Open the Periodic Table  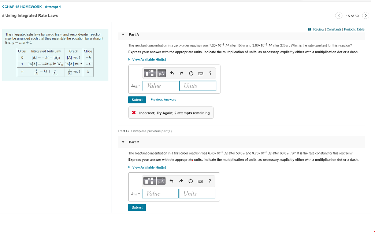(x=354, y=29)
